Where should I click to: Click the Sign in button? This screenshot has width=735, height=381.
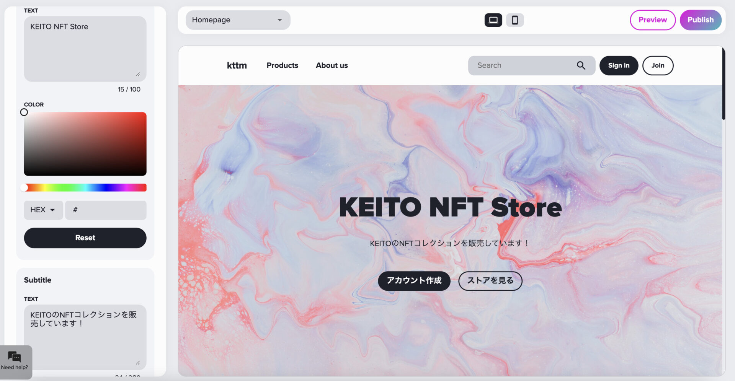[619, 65]
